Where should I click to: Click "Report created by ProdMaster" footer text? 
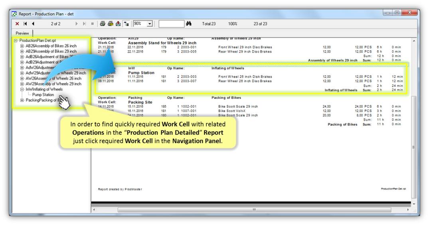click(x=120, y=189)
